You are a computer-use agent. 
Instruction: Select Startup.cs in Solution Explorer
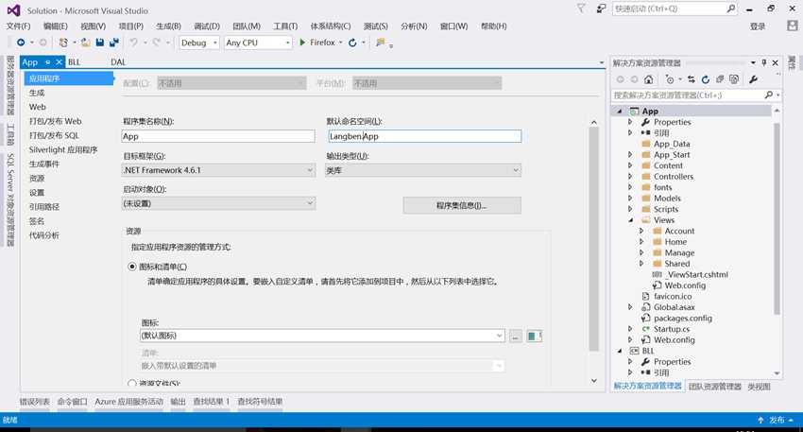pyautogui.click(x=672, y=329)
